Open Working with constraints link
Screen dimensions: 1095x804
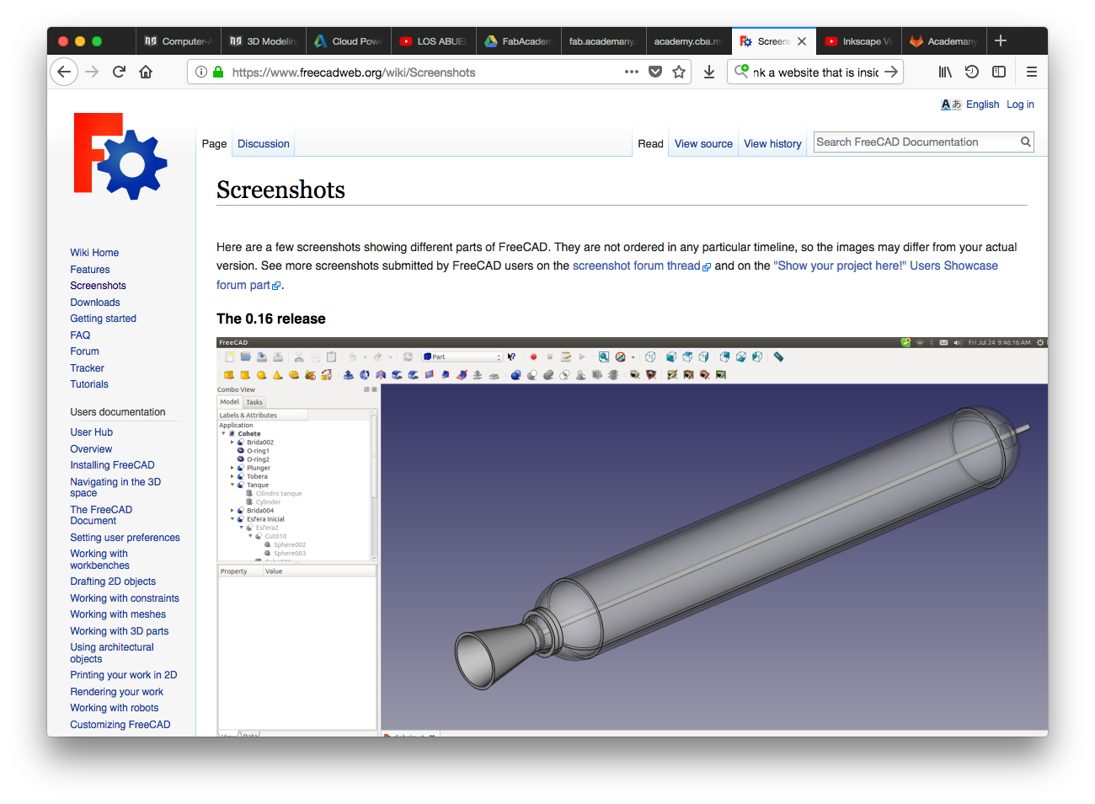(x=125, y=598)
